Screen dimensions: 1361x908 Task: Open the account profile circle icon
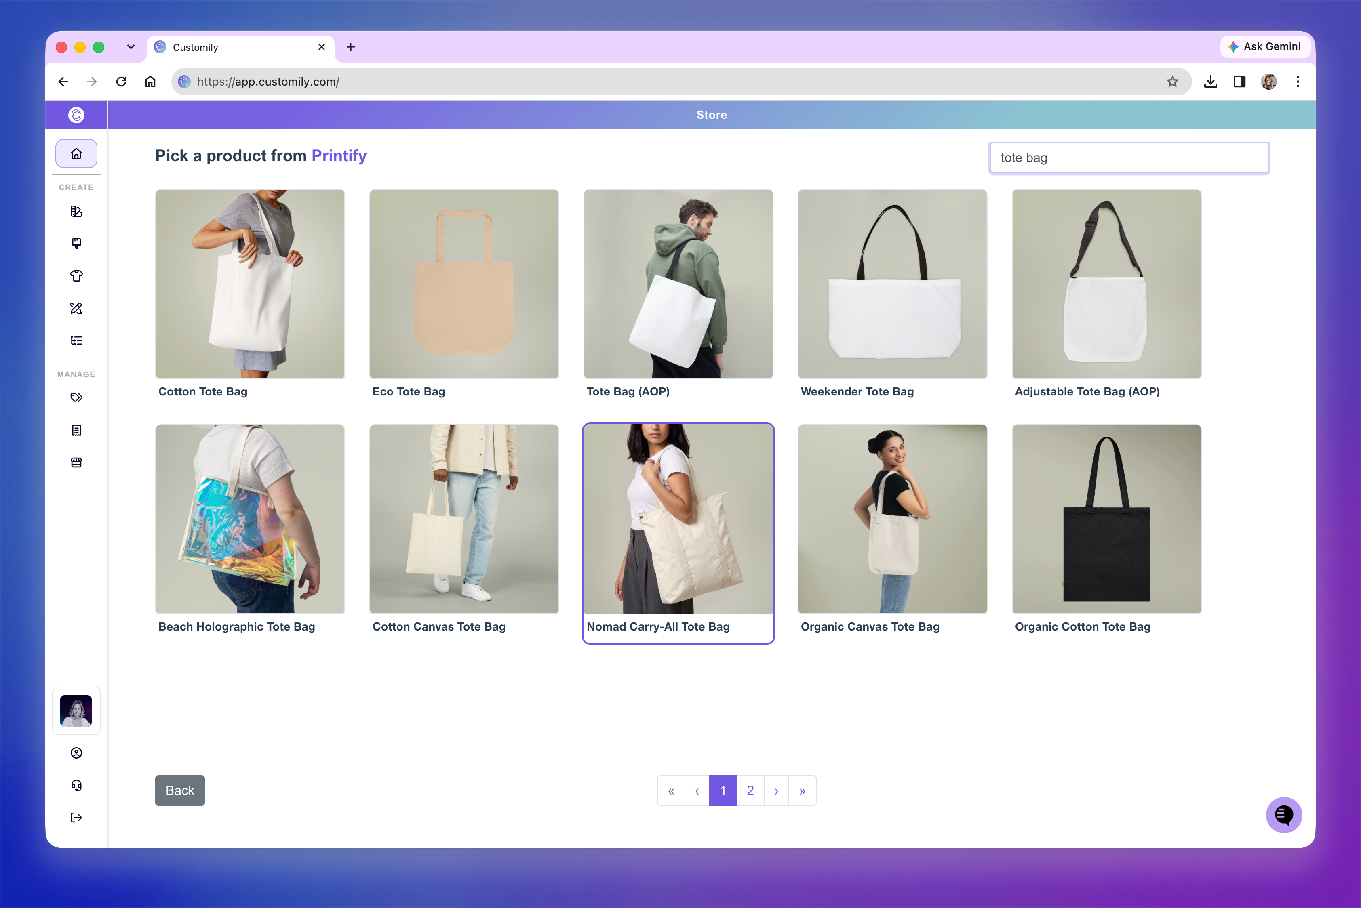coord(76,753)
